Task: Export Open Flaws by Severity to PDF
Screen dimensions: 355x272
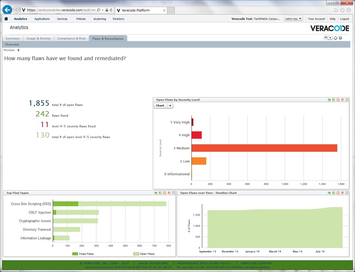Action: pyautogui.click(x=338, y=100)
